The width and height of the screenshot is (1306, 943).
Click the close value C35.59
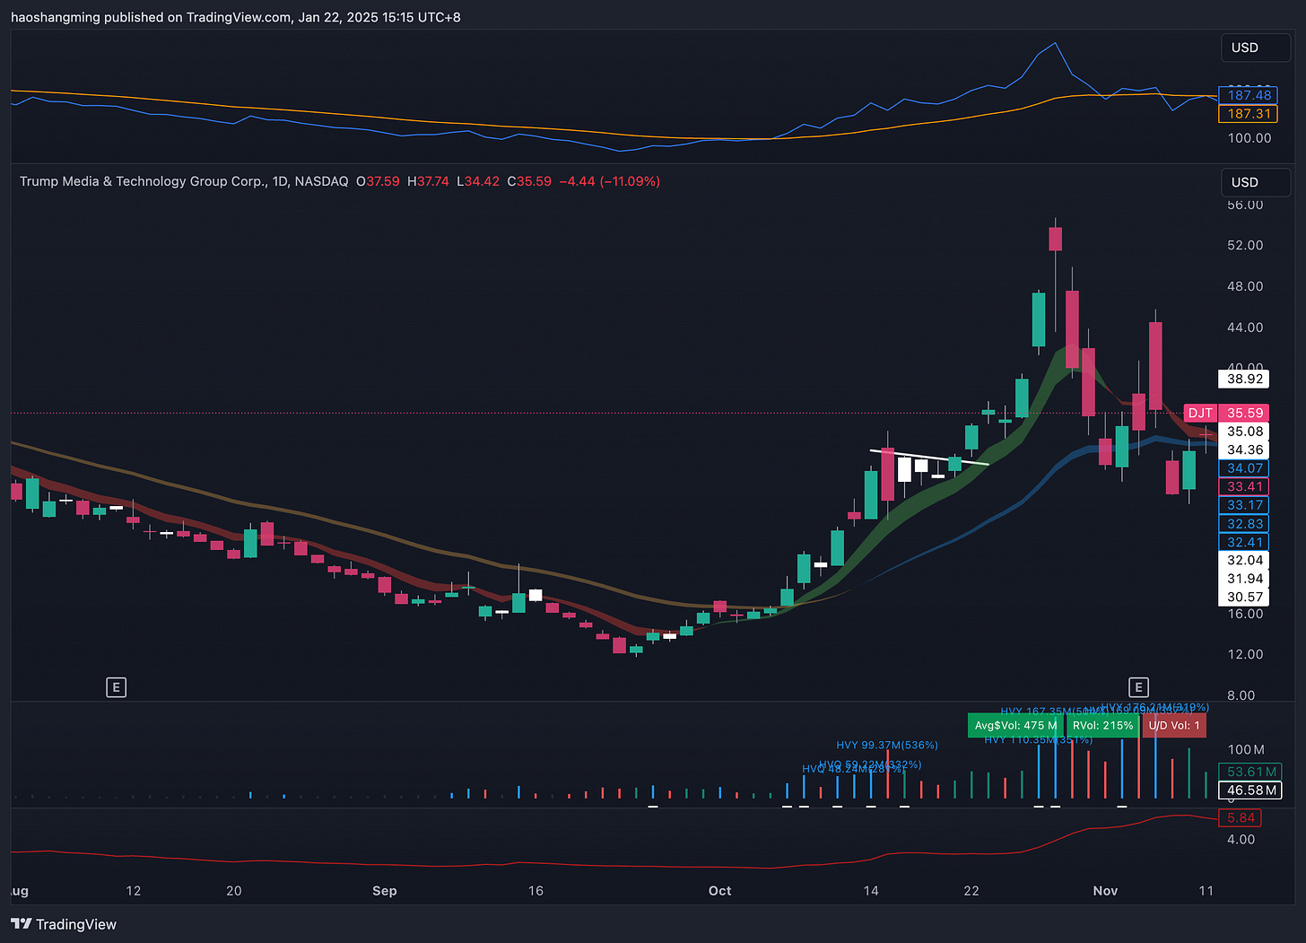coord(529,181)
